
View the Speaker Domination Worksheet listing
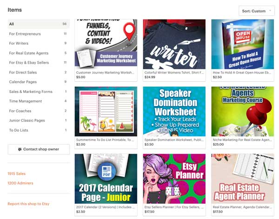tap(174, 112)
